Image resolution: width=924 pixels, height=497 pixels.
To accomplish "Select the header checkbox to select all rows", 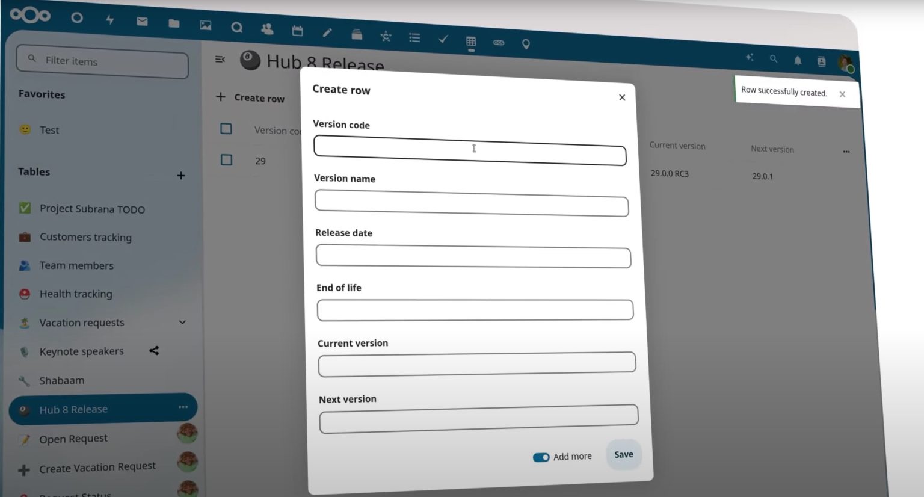I will coord(226,128).
